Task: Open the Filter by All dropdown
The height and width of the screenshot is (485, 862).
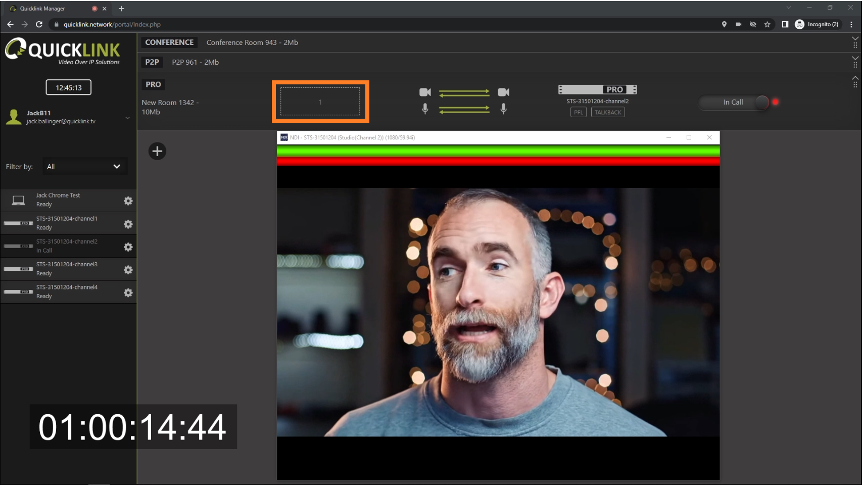Action: pos(84,166)
